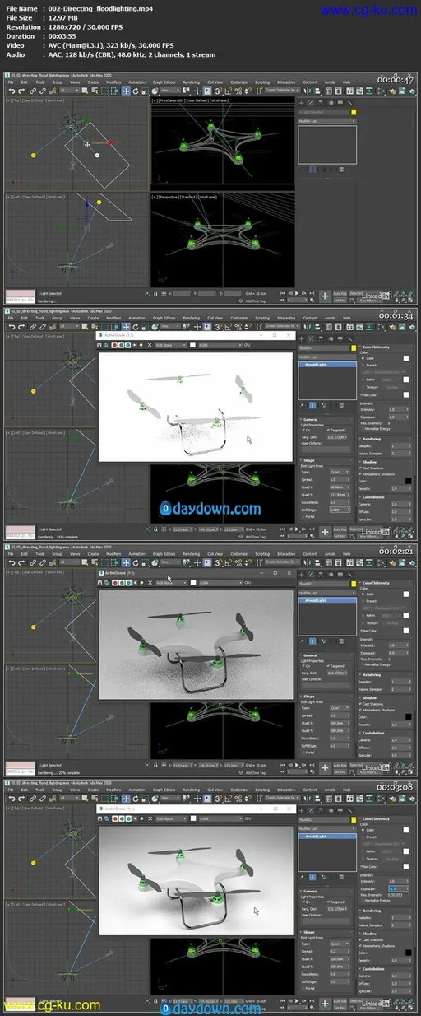Open Modifiers menu in 00:00:47 frame
Image resolution: width=421 pixels, height=1016 pixels.
click(114, 82)
